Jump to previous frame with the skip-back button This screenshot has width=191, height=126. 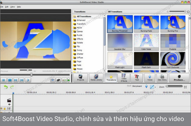(x=16, y=80)
